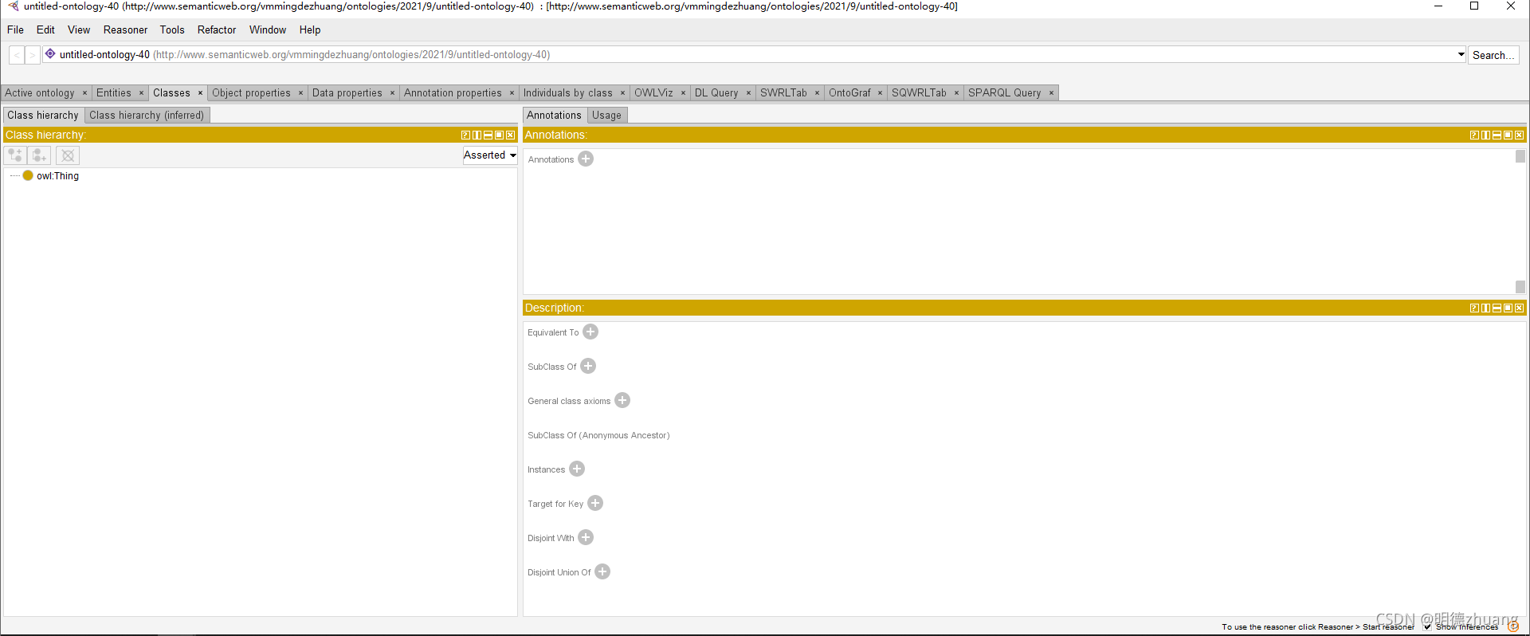Close the Class hierarchy panel view
The width and height of the screenshot is (1530, 636).
[511, 135]
